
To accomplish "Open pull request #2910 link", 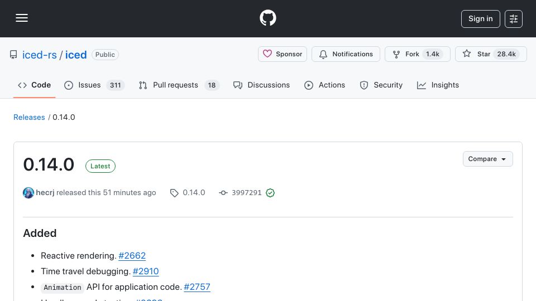I will pos(146,271).
